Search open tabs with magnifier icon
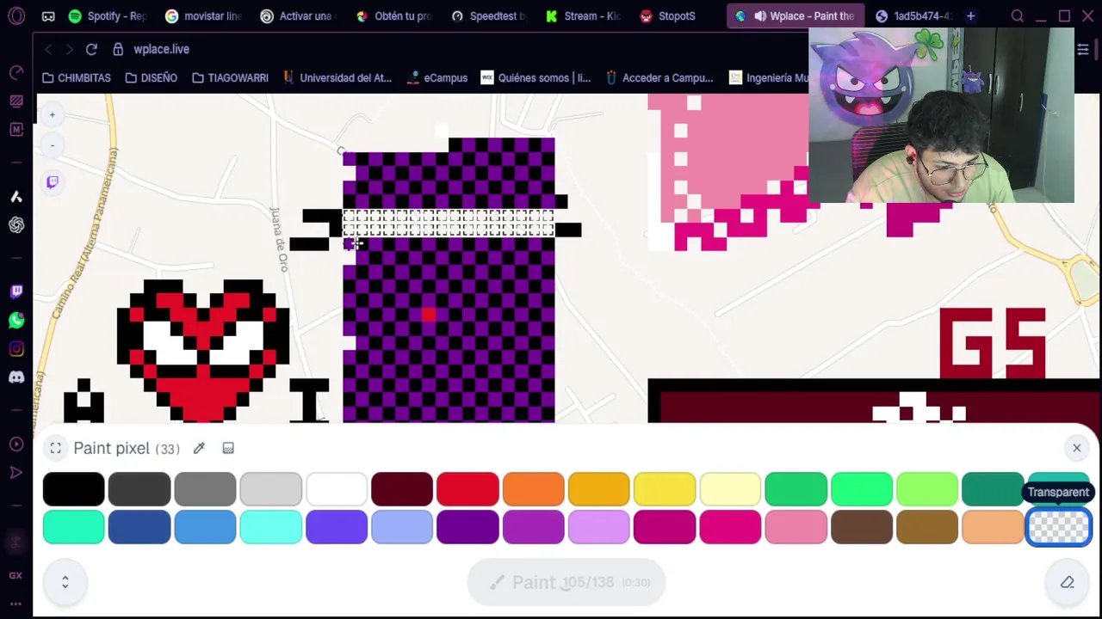1102x619 pixels. (x=1017, y=15)
